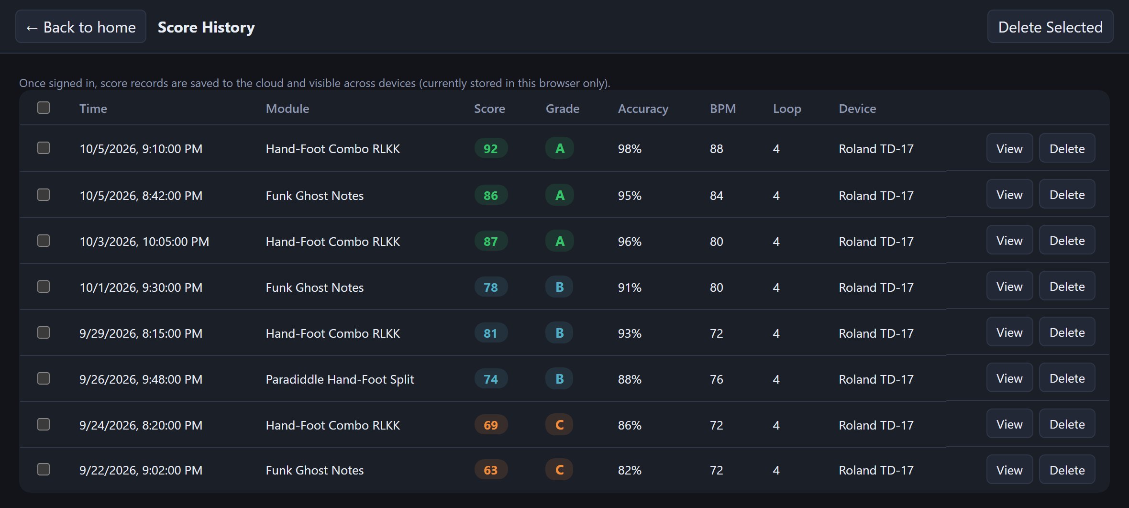The height and width of the screenshot is (508, 1129).
Task: Check the 10/5/2026 8:42:00 PM row checkbox
Action: click(44, 195)
